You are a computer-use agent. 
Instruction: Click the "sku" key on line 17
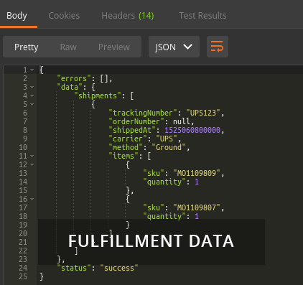[x=154, y=207]
